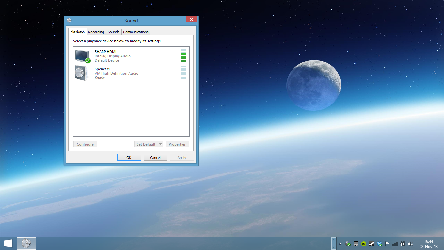Click the Cancel button
The width and height of the screenshot is (444, 250).
[155, 158]
